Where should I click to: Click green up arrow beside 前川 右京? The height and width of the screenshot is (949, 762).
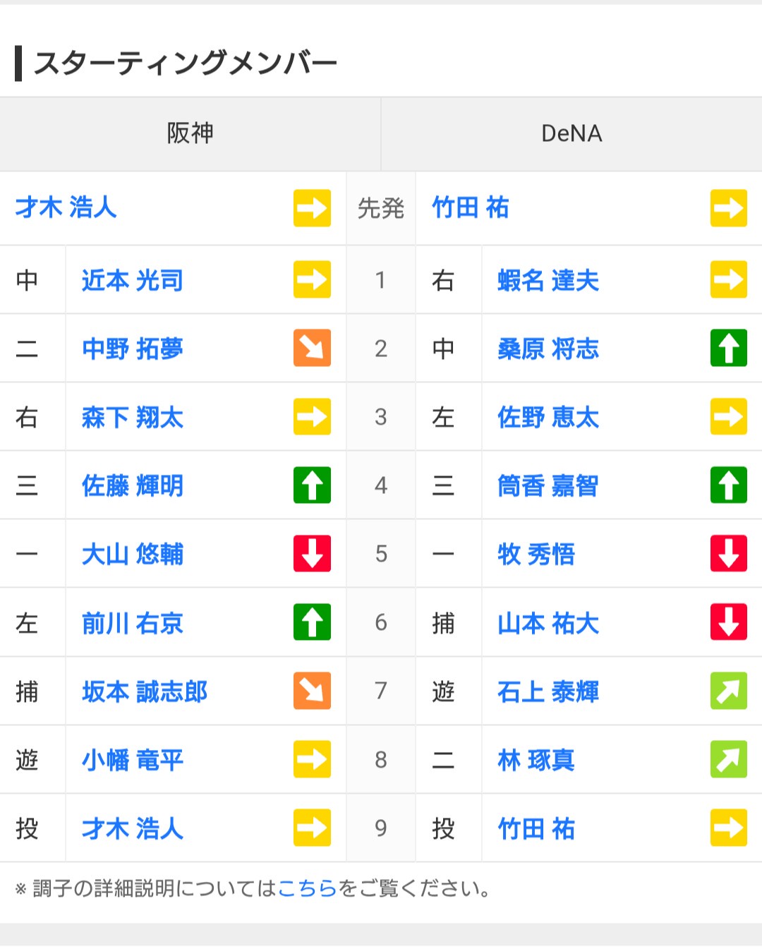pyautogui.click(x=312, y=622)
